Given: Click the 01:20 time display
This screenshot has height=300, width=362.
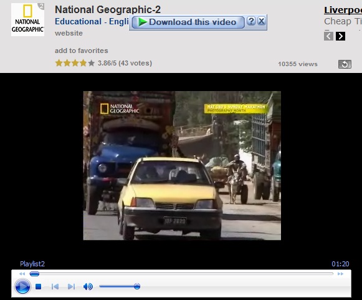Looking at the screenshot, I should point(340,264).
